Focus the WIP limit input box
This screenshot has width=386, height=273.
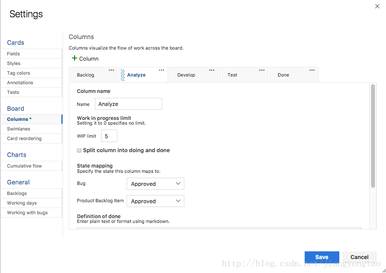pos(109,136)
